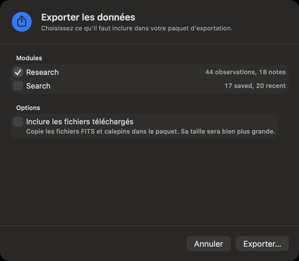Screen dimensions: 299x261
Task: Click the 'Choisissez ce qu'il faut inclure' subtitle
Action: click(137, 28)
